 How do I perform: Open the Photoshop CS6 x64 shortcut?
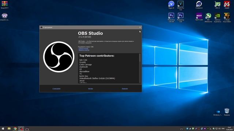point(171,17)
